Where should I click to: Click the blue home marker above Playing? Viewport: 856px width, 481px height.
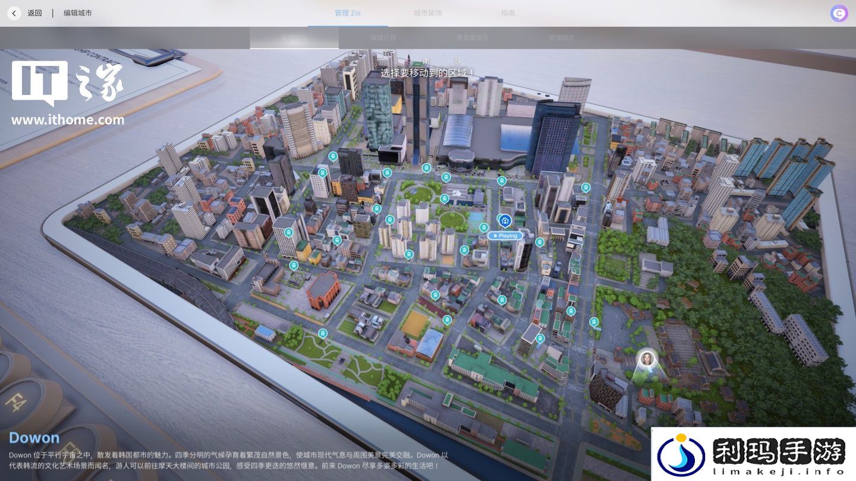tap(505, 221)
